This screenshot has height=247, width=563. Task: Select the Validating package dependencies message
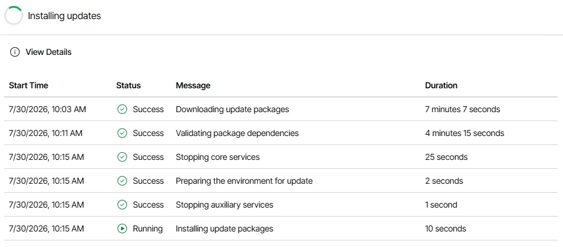[237, 133]
